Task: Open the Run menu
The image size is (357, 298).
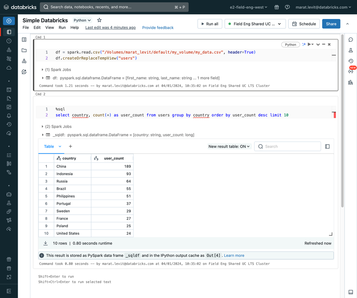Action: click(x=62, y=28)
